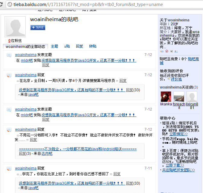Click the 立即绑定>> link
Screen dimensions: 203x193
pyautogui.click(x=179, y=134)
